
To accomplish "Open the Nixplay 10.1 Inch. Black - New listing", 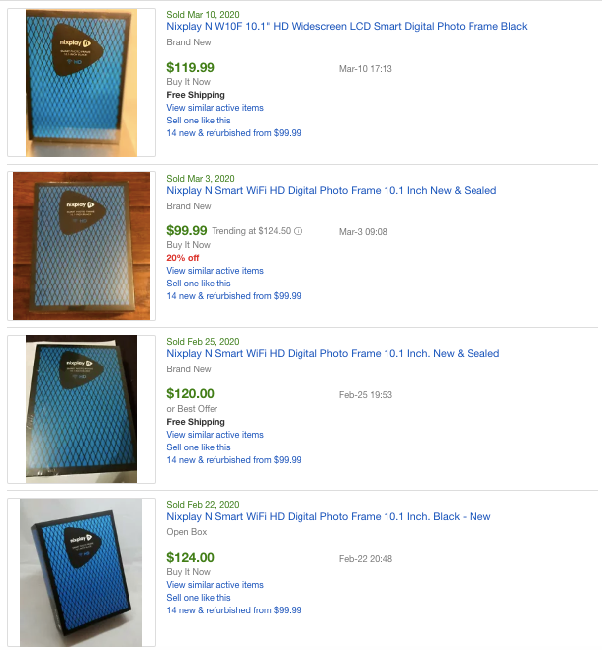I will tap(328, 516).
